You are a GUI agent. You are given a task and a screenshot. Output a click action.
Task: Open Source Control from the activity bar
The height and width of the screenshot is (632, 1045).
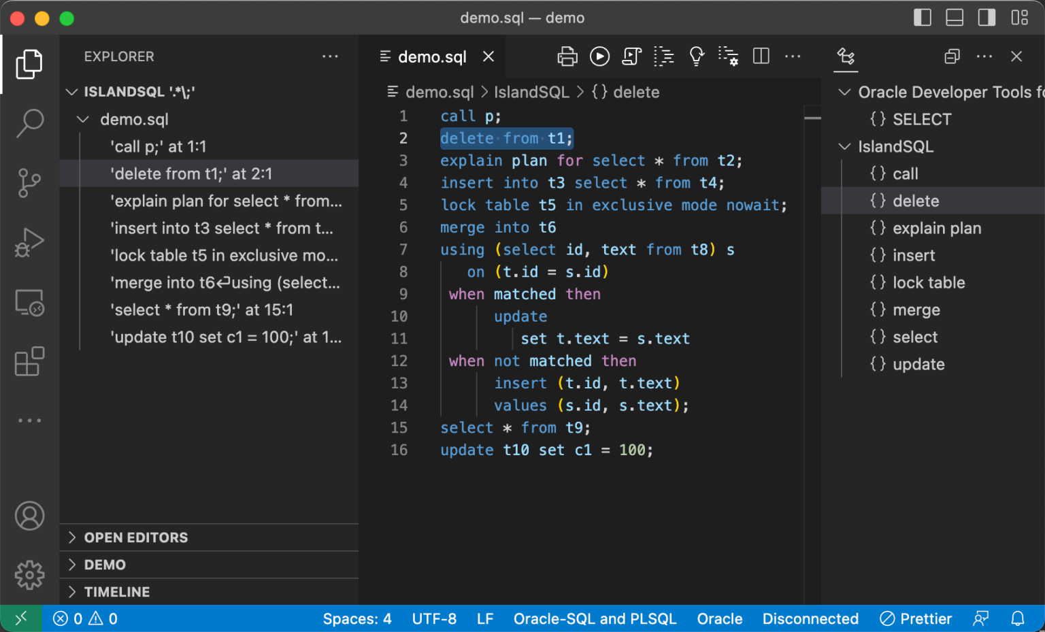[x=29, y=182]
